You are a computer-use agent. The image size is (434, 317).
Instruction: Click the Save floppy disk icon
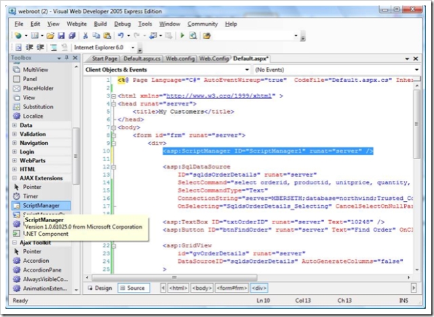tap(61, 35)
